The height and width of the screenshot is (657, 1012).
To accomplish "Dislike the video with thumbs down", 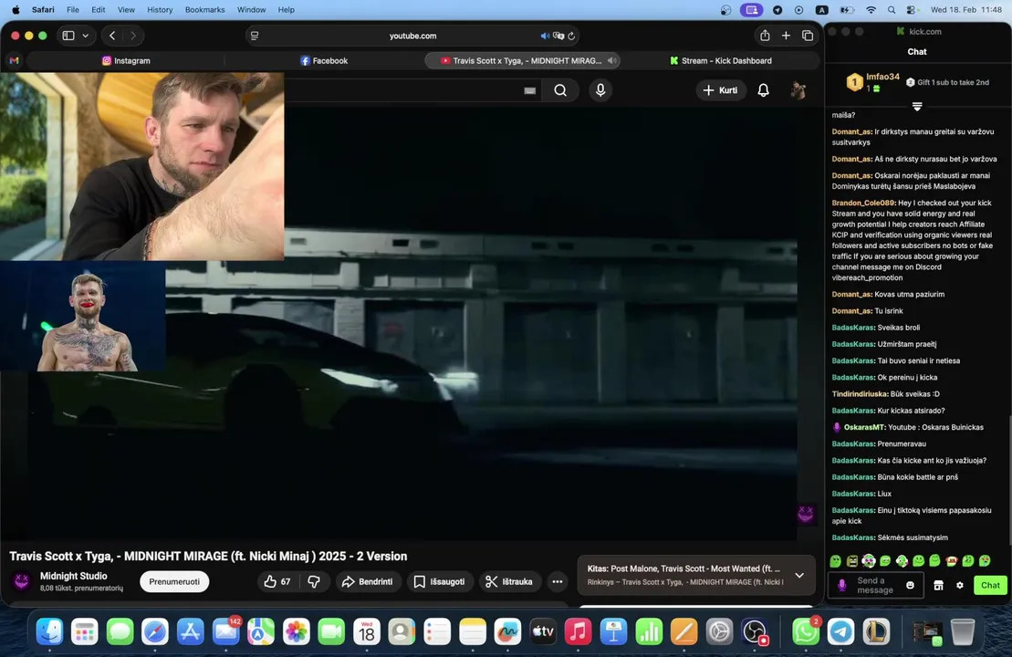I will tap(314, 581).
